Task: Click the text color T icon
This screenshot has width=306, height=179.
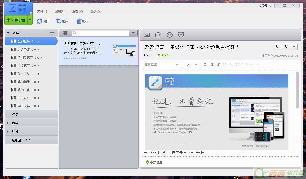Action: coord(205,65)
